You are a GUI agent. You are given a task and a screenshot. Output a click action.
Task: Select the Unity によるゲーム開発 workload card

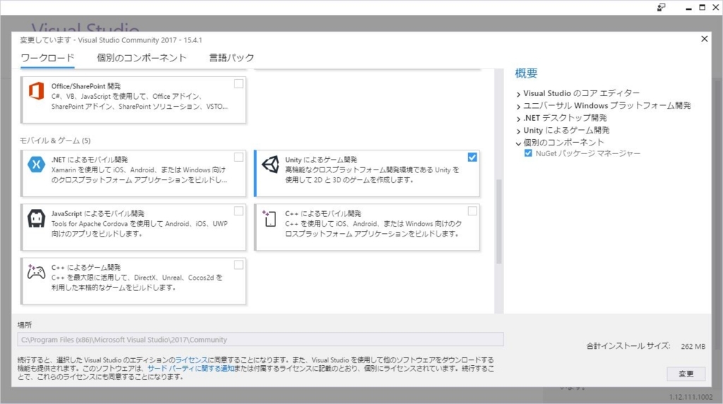pos(366,173)
